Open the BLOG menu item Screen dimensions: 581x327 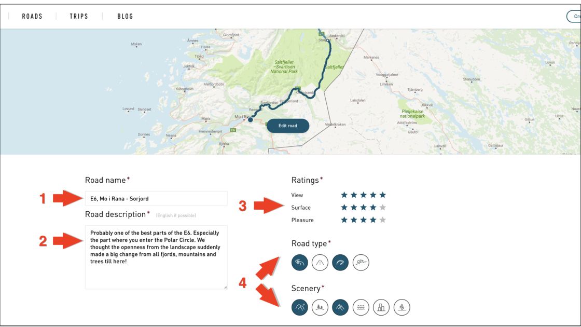click(125, 16)
